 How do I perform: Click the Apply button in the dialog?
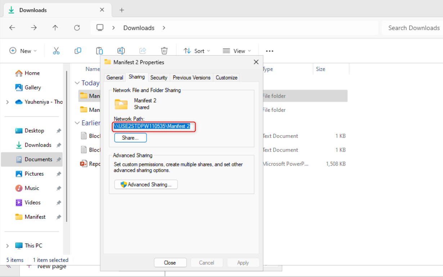[243, 262]
